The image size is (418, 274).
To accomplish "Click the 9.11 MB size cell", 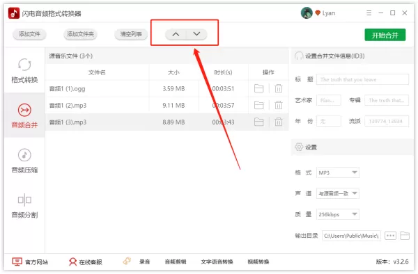I will tap(173, 105).
